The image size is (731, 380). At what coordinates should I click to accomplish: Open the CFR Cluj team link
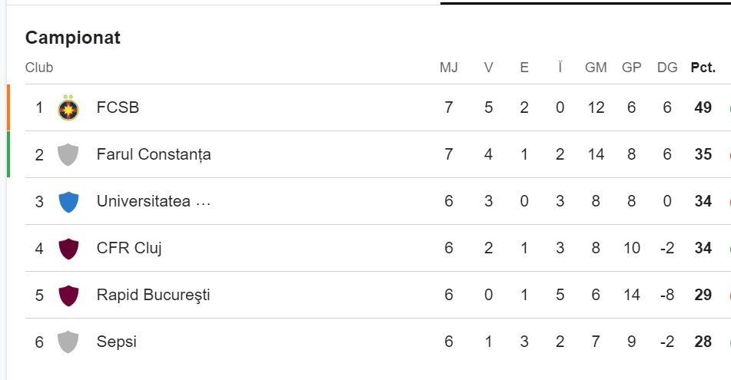128,248
